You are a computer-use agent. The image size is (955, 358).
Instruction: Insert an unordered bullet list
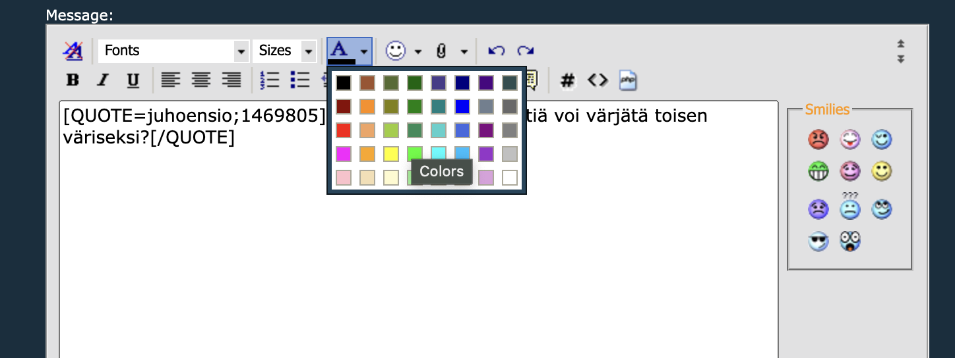(x=300, y=80)
